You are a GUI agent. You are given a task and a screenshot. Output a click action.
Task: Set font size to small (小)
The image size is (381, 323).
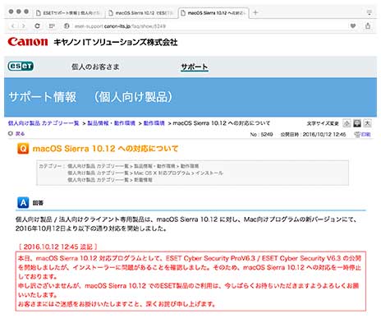[x=347, y=123]
